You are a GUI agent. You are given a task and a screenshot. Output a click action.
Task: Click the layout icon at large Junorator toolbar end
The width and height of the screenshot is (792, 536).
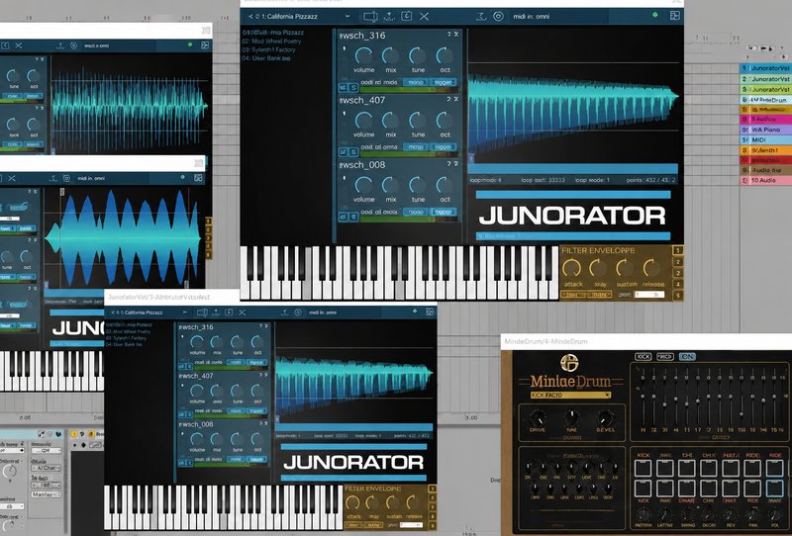pyautogui.click(x=675, y=16)
